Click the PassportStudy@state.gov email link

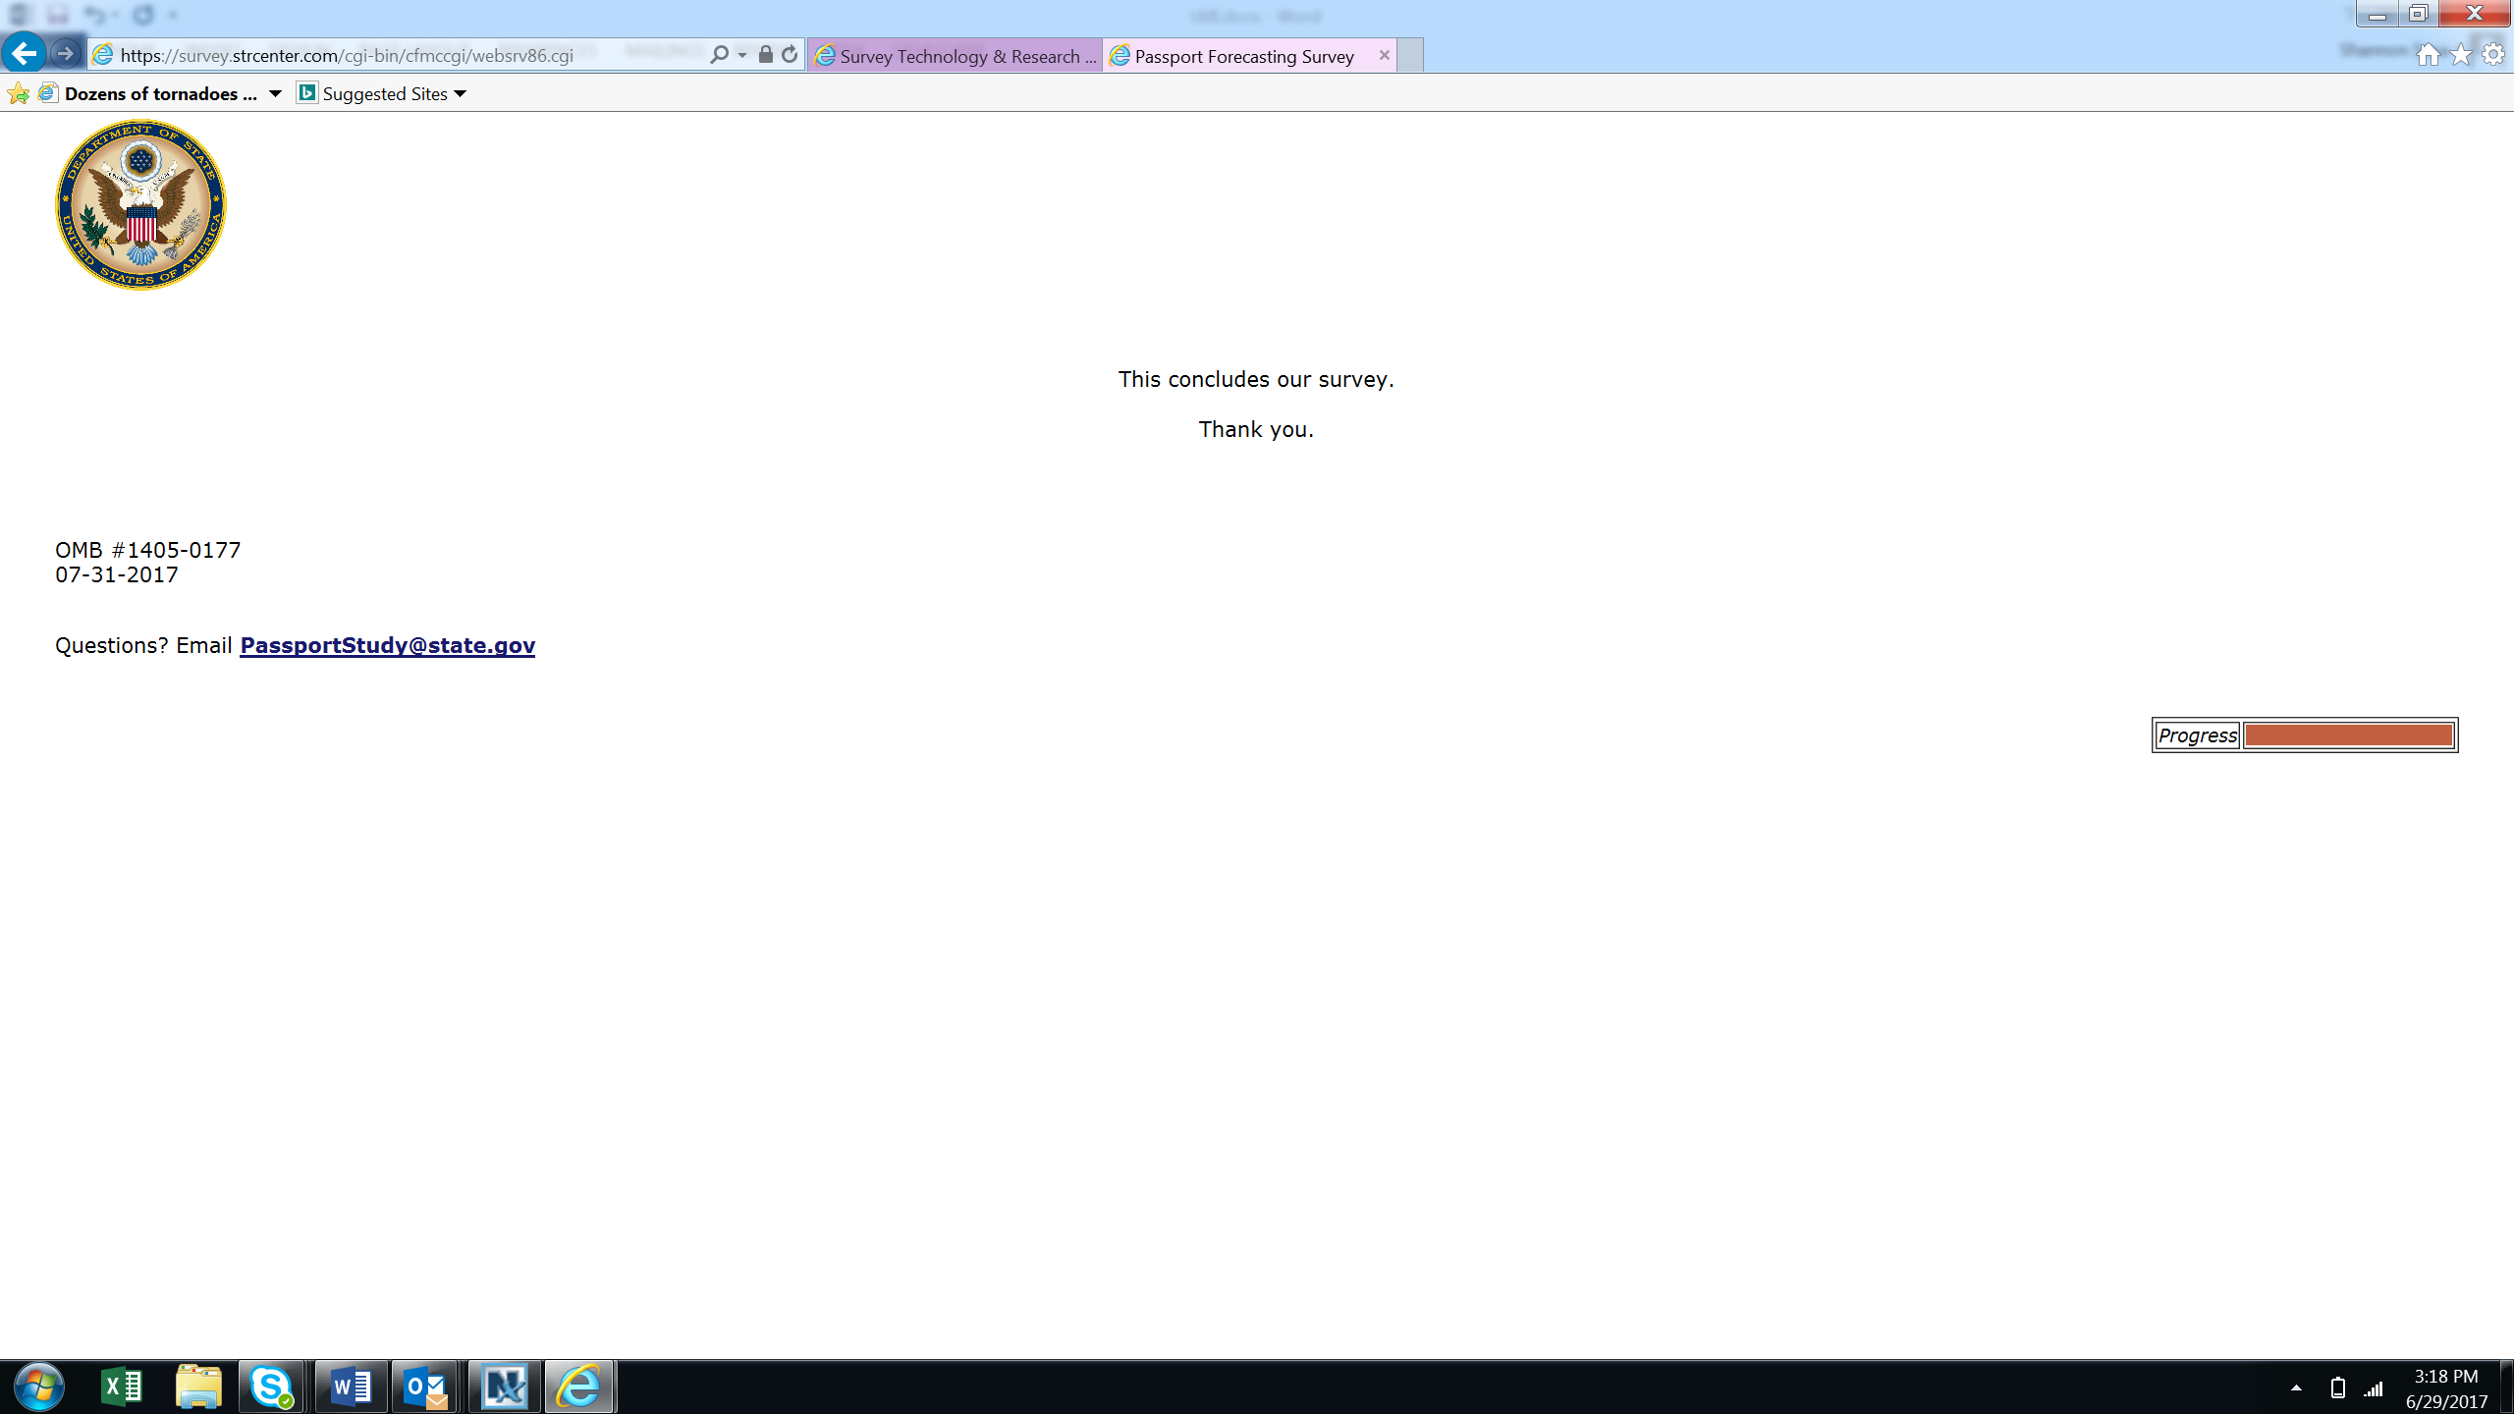tap(387, 645)
